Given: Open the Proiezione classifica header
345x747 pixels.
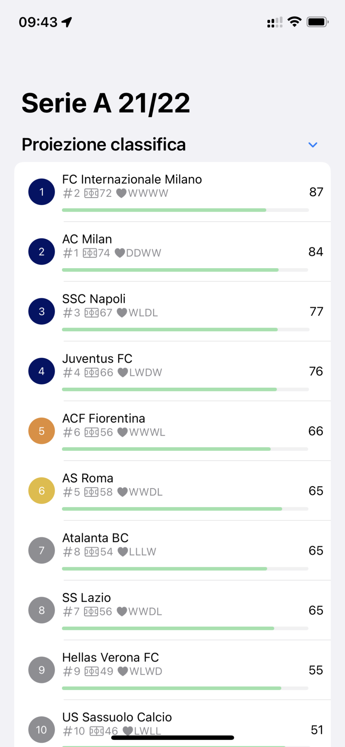Looking at the screenshot, I should pyautogui.click(x=103, y=145).
